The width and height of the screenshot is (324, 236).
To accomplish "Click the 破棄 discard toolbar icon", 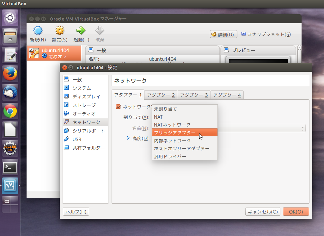I will (x=100, y=31).
